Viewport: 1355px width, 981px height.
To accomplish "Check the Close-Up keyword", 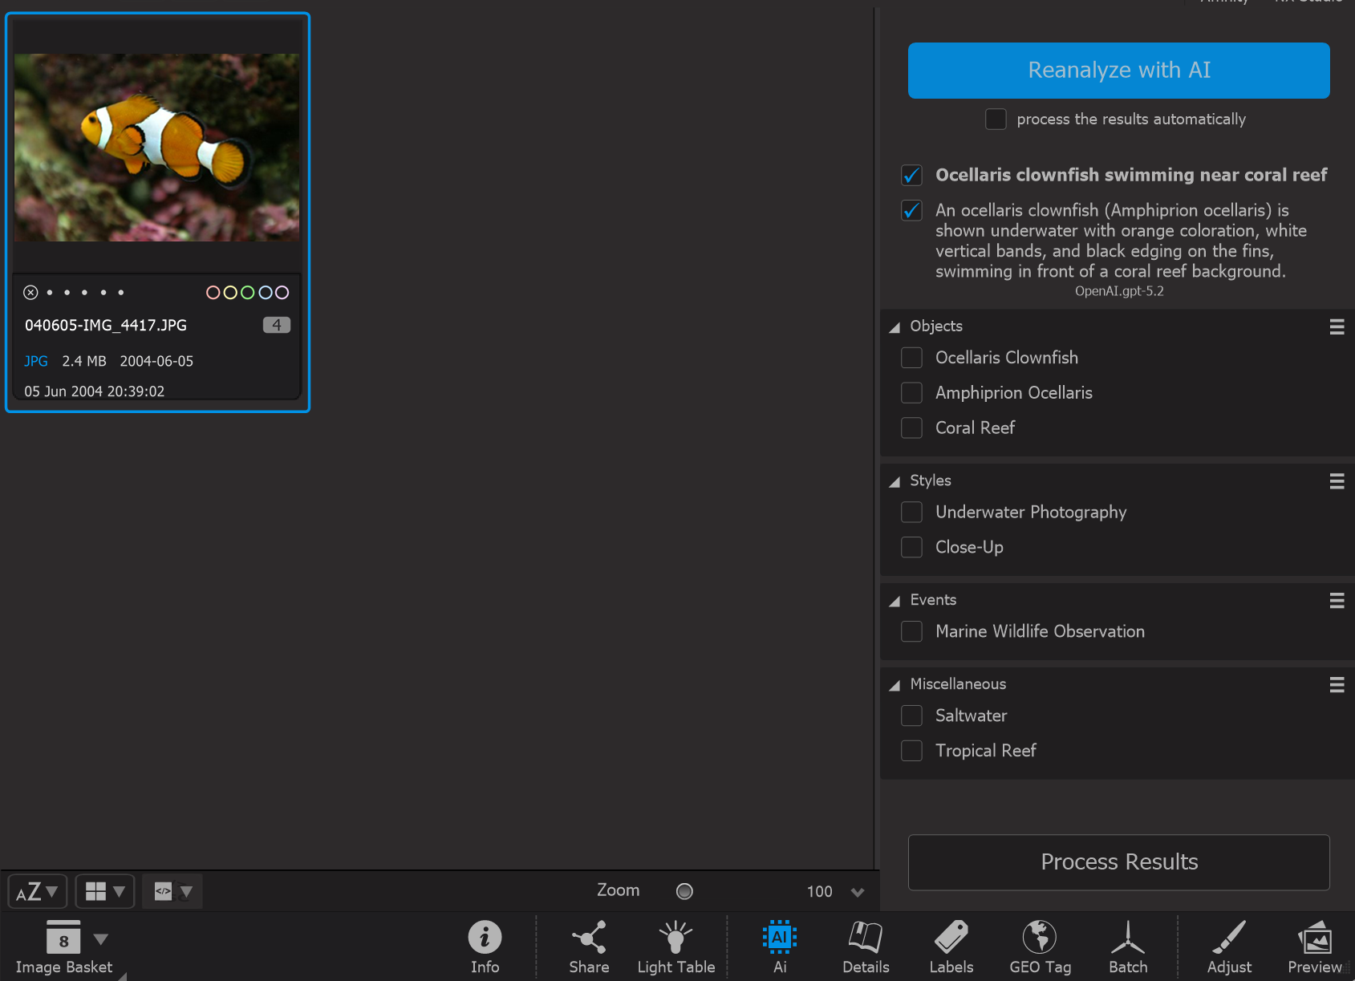I will tap(911, 547).
